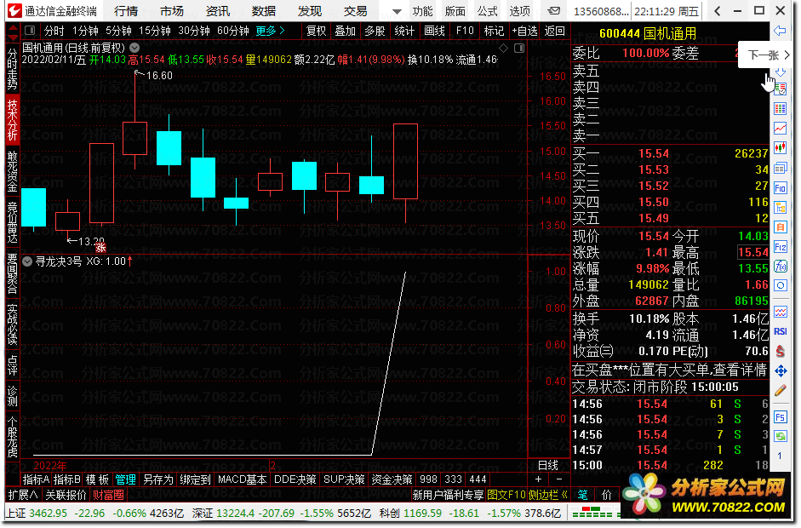Select the pencil drawing tool icon

780,391
